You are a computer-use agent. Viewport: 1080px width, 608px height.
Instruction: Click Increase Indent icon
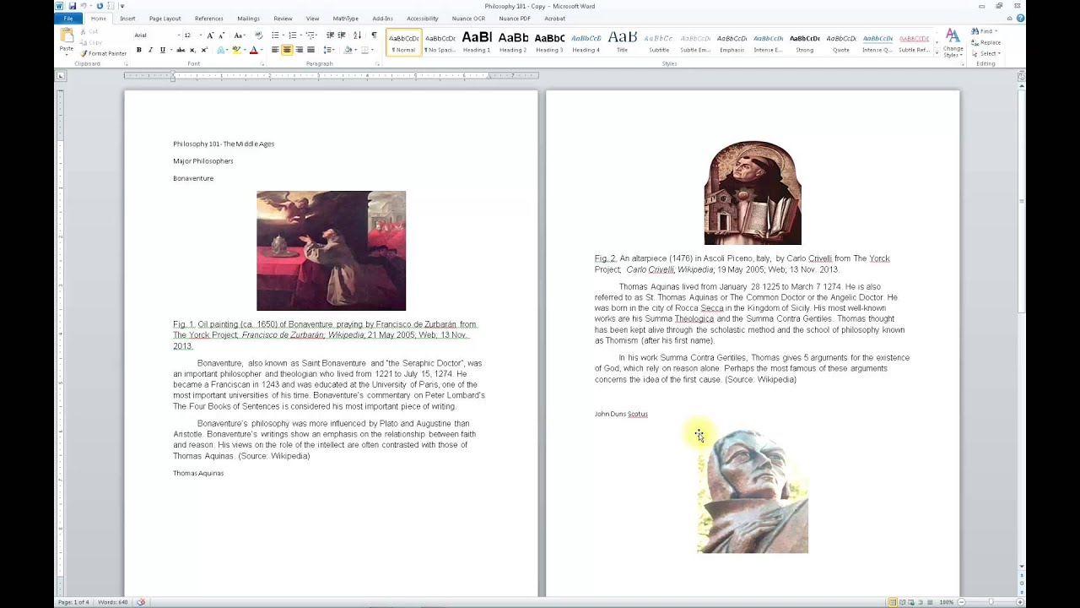pos(342,35)
